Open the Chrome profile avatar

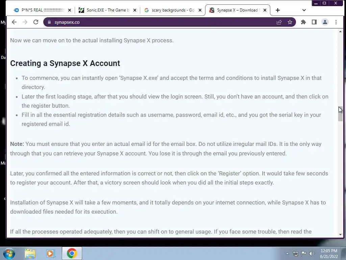coord(325,22)
